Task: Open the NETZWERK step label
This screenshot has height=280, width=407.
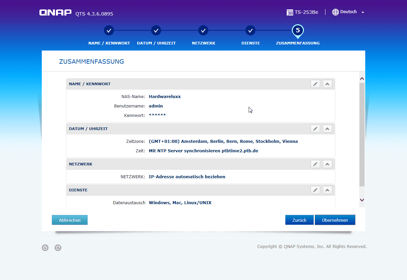Action: click(204, 43)
